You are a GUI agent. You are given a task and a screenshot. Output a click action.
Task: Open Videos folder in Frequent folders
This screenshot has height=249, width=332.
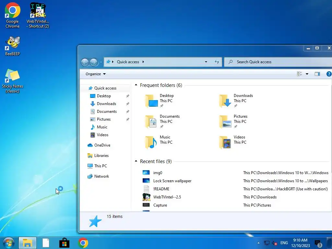coord(232,142)
